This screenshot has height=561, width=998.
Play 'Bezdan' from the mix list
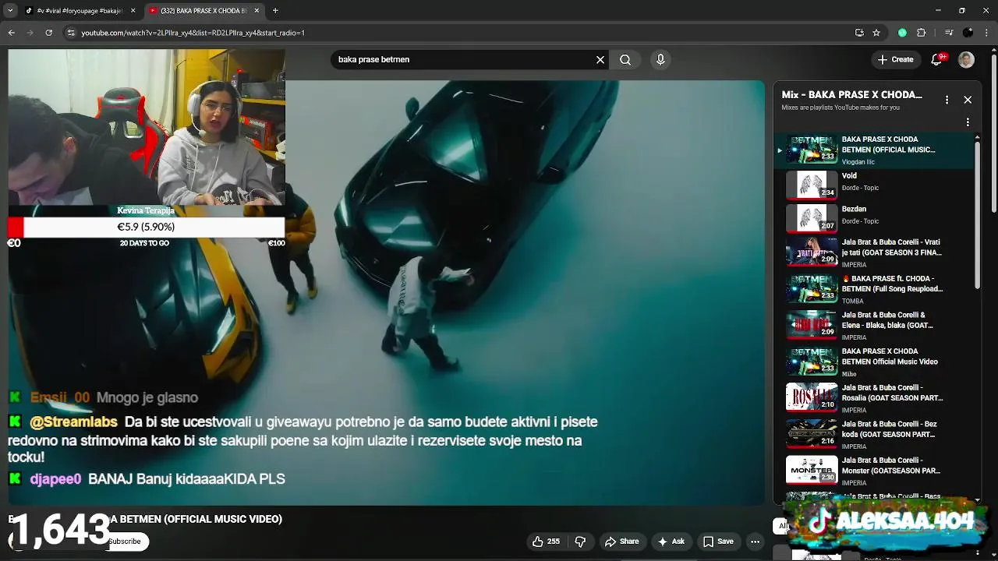[x=875, y=218]
